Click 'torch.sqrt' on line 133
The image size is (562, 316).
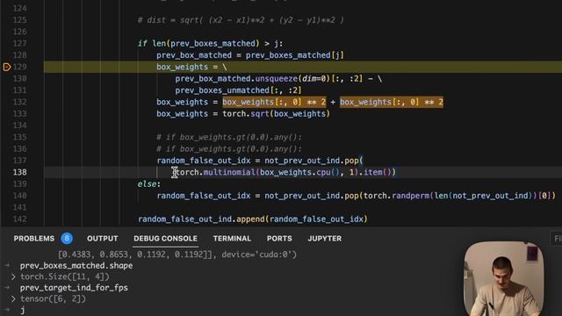pos(245,114)
